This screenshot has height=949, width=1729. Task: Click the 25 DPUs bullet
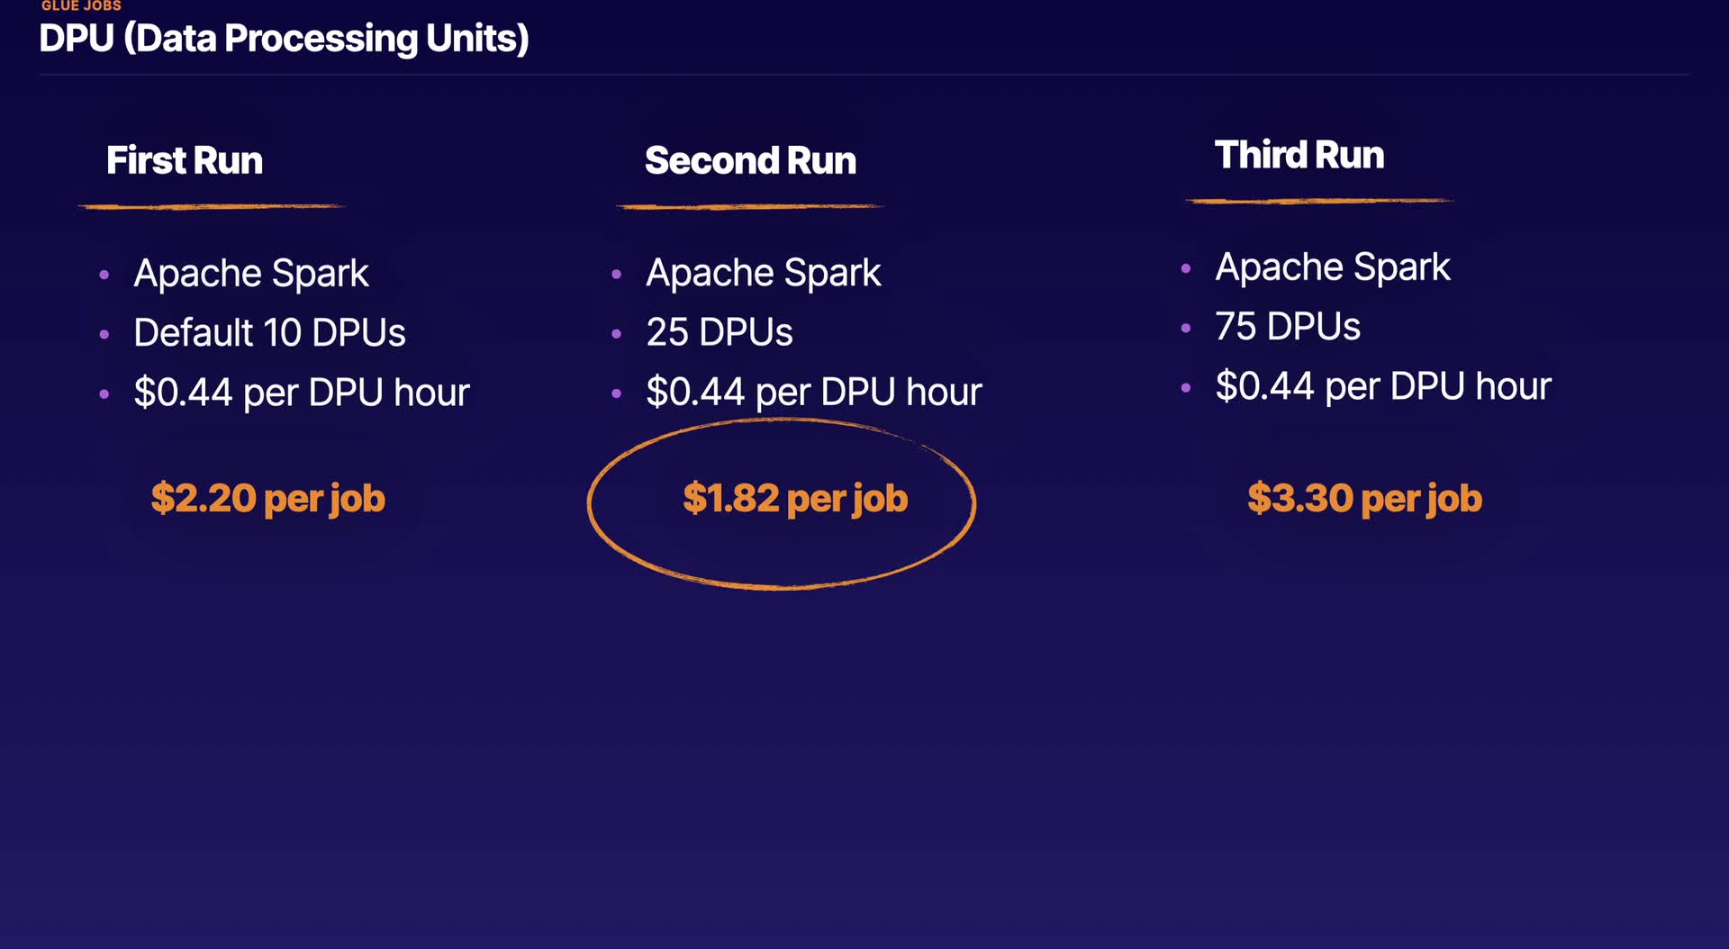[719, 332]
